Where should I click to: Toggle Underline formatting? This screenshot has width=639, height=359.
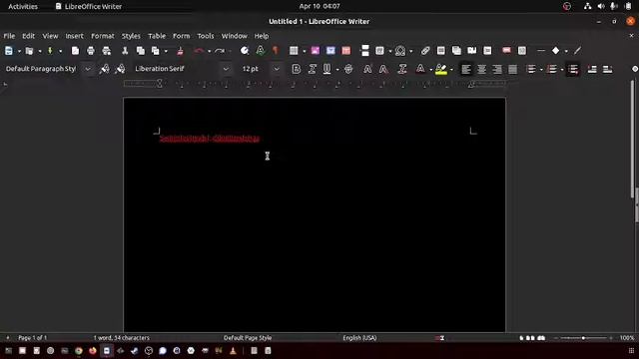point(326,69)
